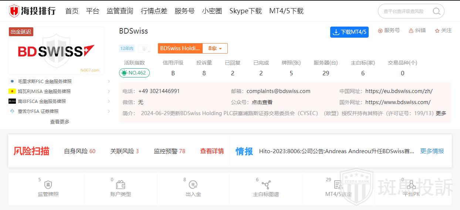
Task: Click the 下载MT4/5 blue button
Action: (349, 32)
